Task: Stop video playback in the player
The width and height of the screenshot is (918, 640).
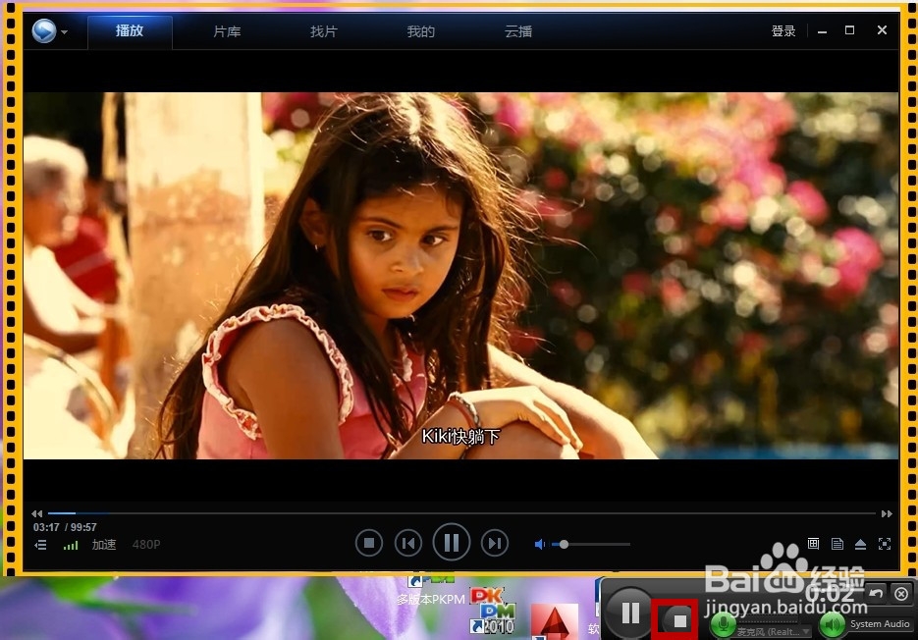Action: (x=369, y=544)
